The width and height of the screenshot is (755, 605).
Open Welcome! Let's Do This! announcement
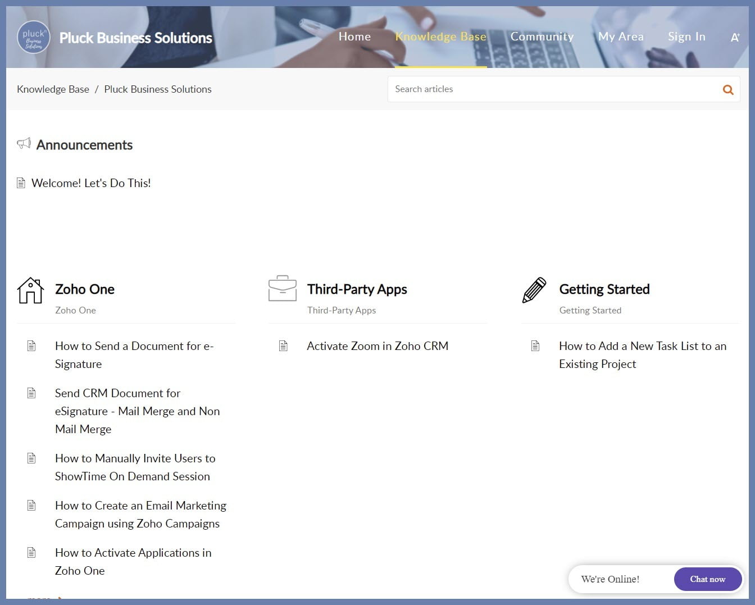[91, 183]
